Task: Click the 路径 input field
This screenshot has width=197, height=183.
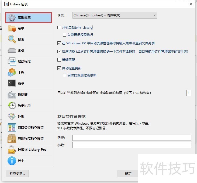Action: 132,138
